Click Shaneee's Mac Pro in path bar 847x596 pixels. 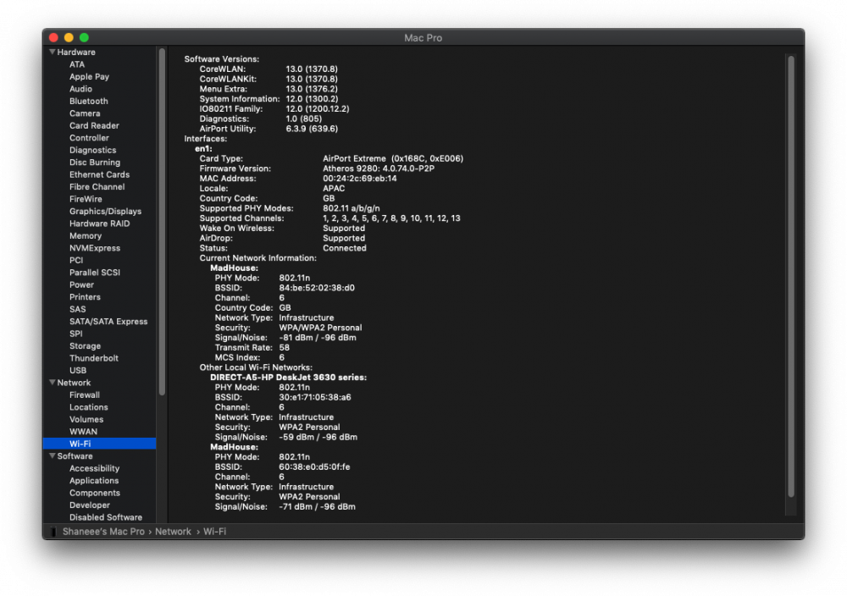(x=103, y=531)
